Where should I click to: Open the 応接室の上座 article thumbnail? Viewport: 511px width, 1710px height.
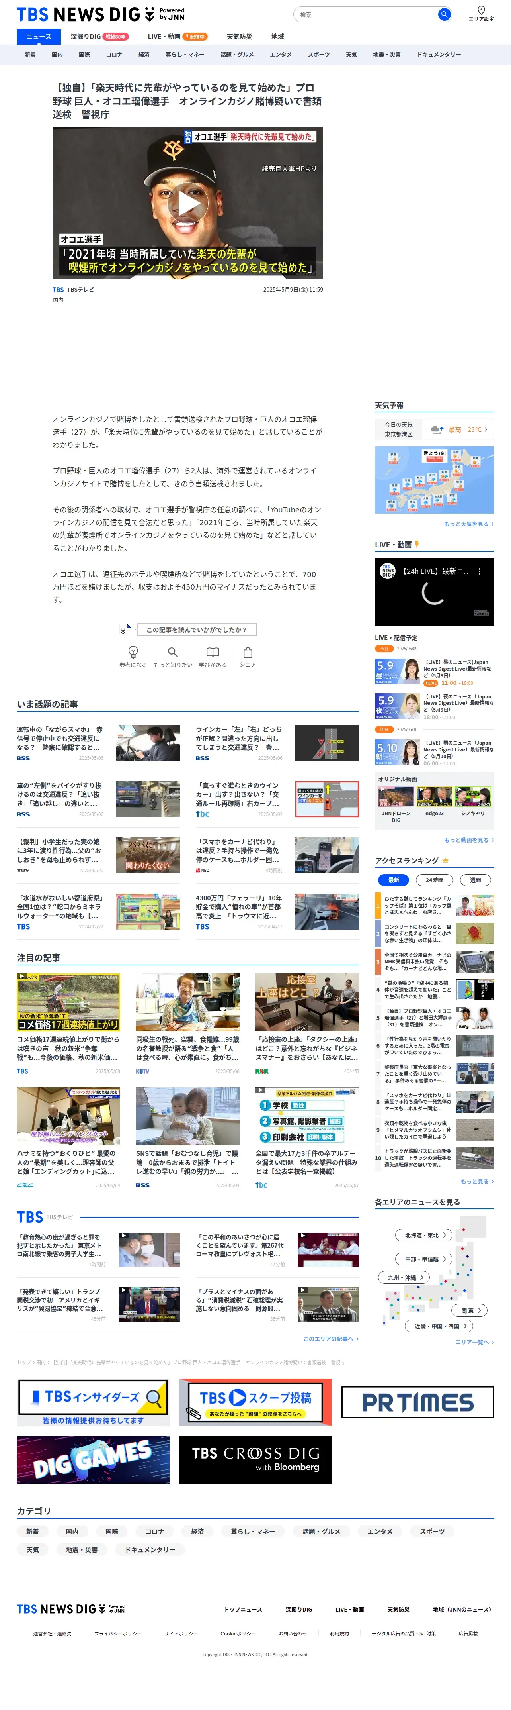pos(307,1002)
